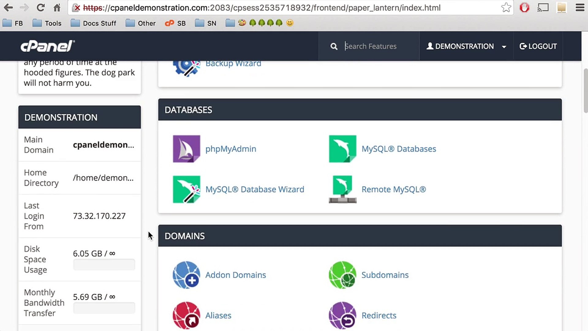This screenshot has width=588, height=331.
Task: Open MySQL® Databases link
Action: pos(399,149)
